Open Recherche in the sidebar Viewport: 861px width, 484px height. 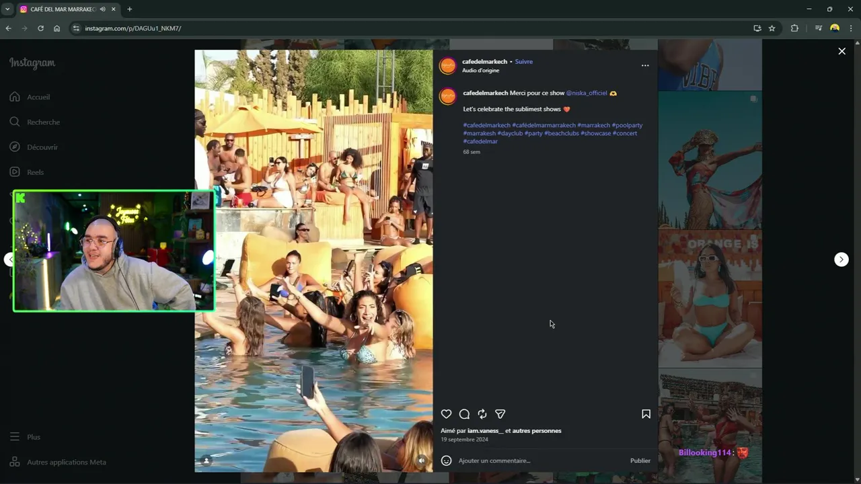[35, 122]
